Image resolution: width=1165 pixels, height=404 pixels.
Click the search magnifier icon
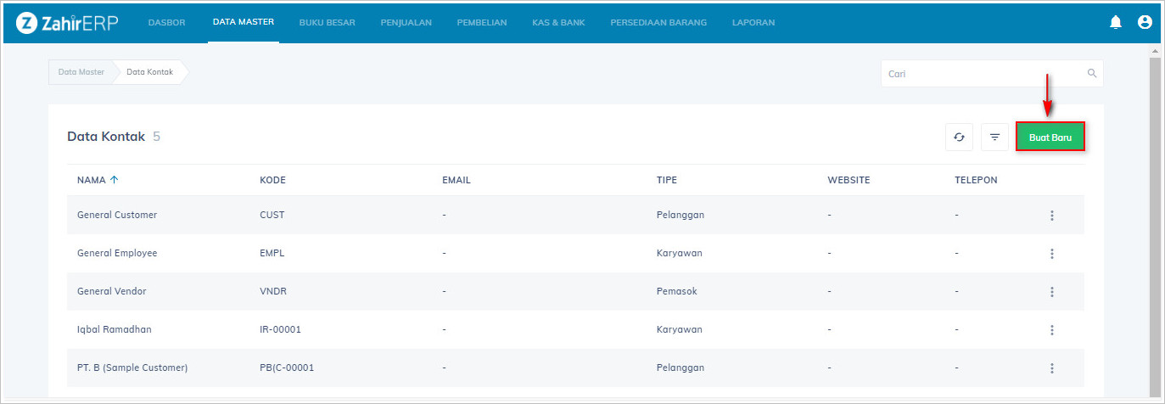tap(1092, 74)
